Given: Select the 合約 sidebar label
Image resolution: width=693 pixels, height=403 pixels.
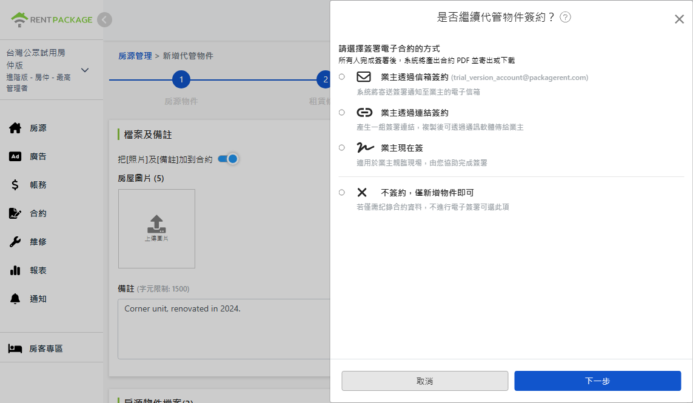Looking at the screenshot, I should click(x=38, y=213).
